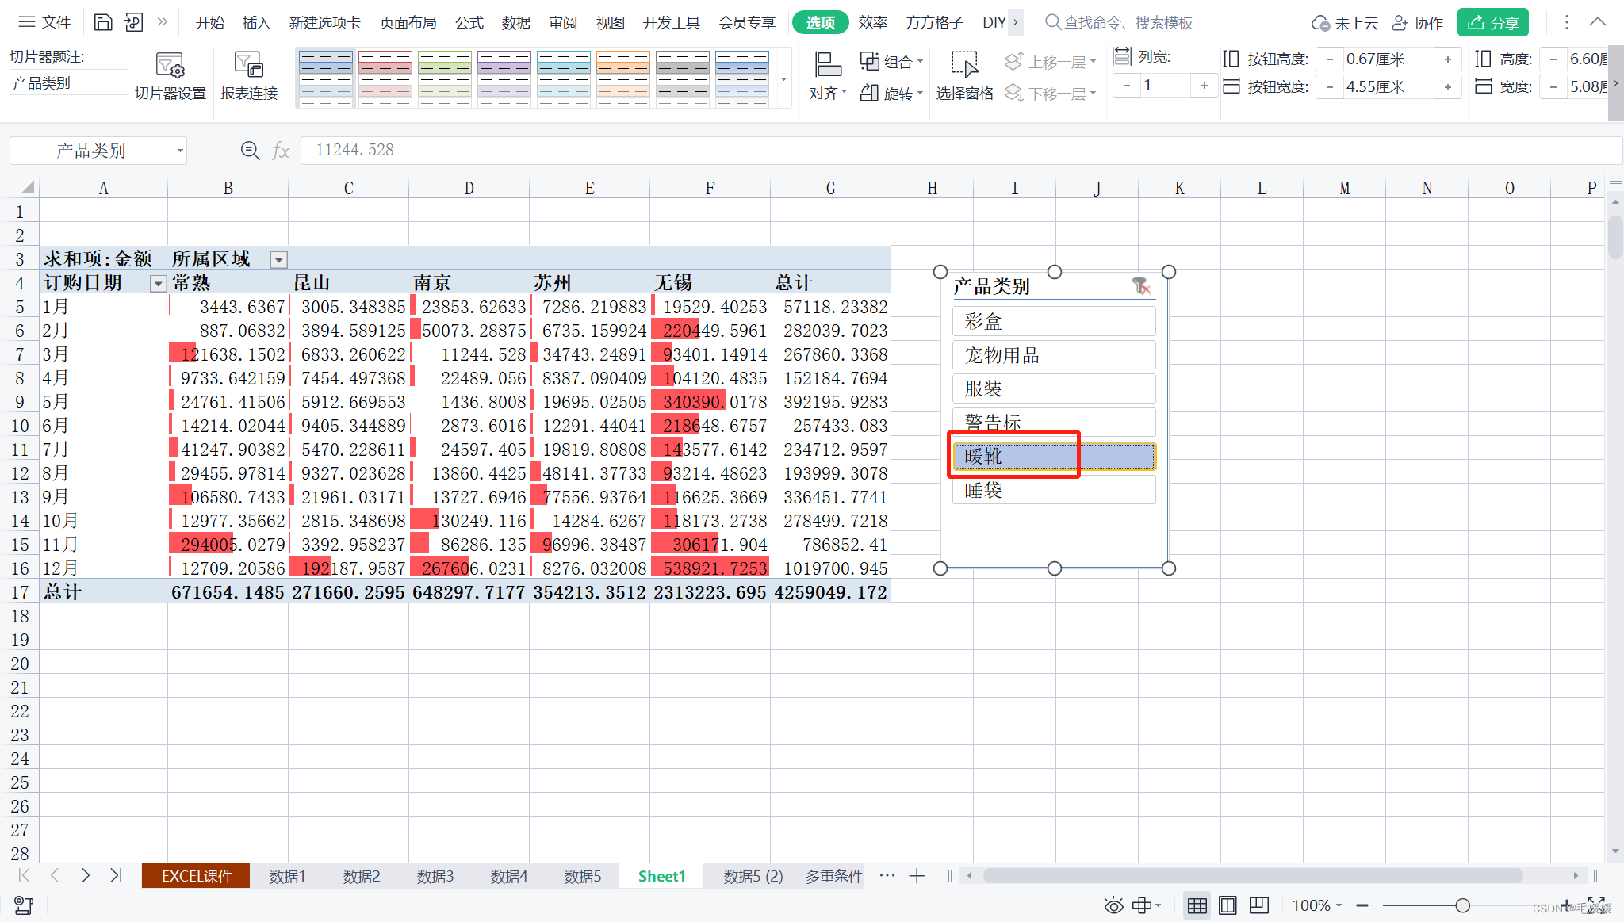Screen dimensions: 1624x922
Task: Click the save icon in the title bar
Action: tap(103, 22)
